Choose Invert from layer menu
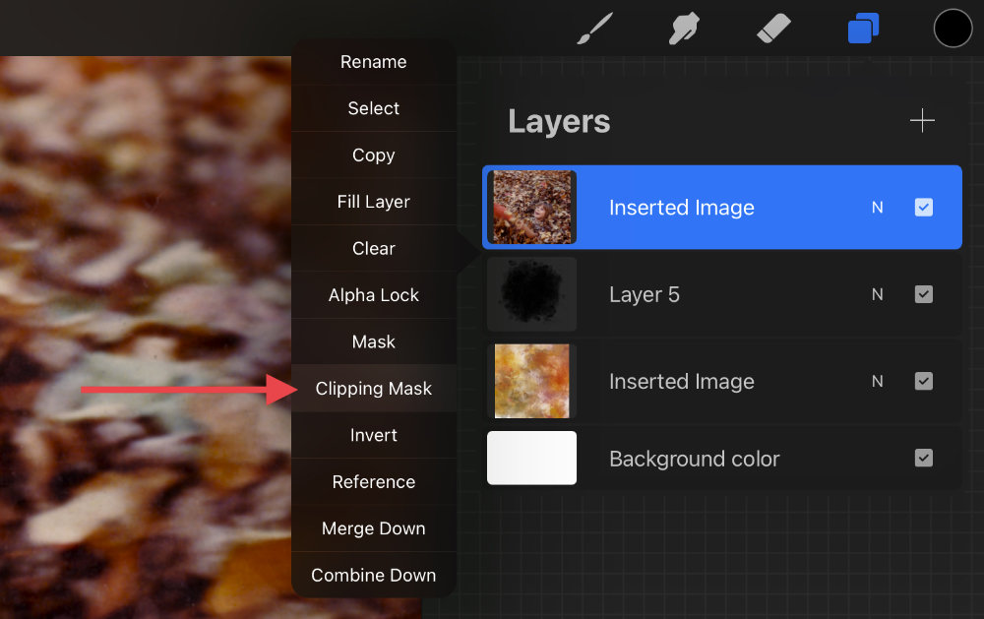The width and height of the screenshot is (984, 619). [x=373, y=435]
